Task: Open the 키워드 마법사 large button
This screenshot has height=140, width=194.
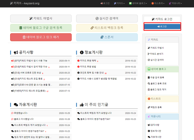Action: (41, 19)
